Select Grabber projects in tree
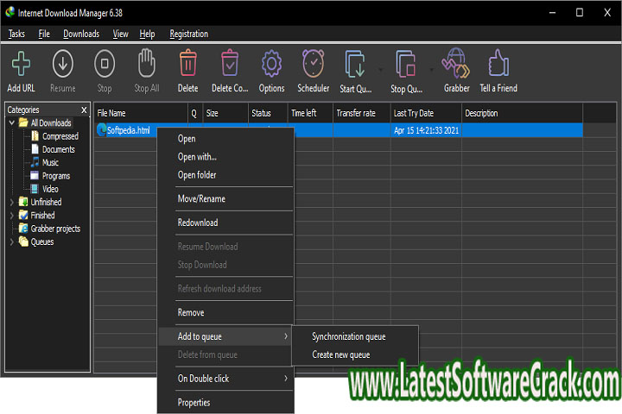 [55, 229]
